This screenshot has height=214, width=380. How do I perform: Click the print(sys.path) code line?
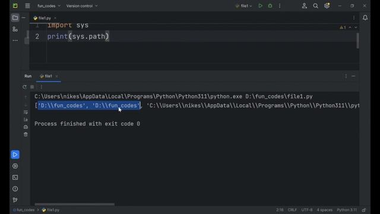click(x=78, y=37)
